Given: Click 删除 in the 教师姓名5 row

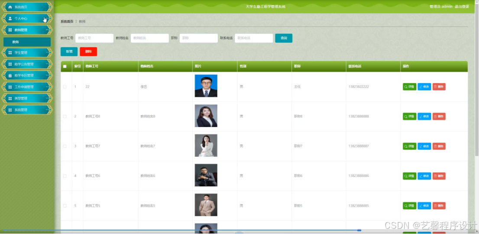Looking at the screenshot, I should [439, 205].
